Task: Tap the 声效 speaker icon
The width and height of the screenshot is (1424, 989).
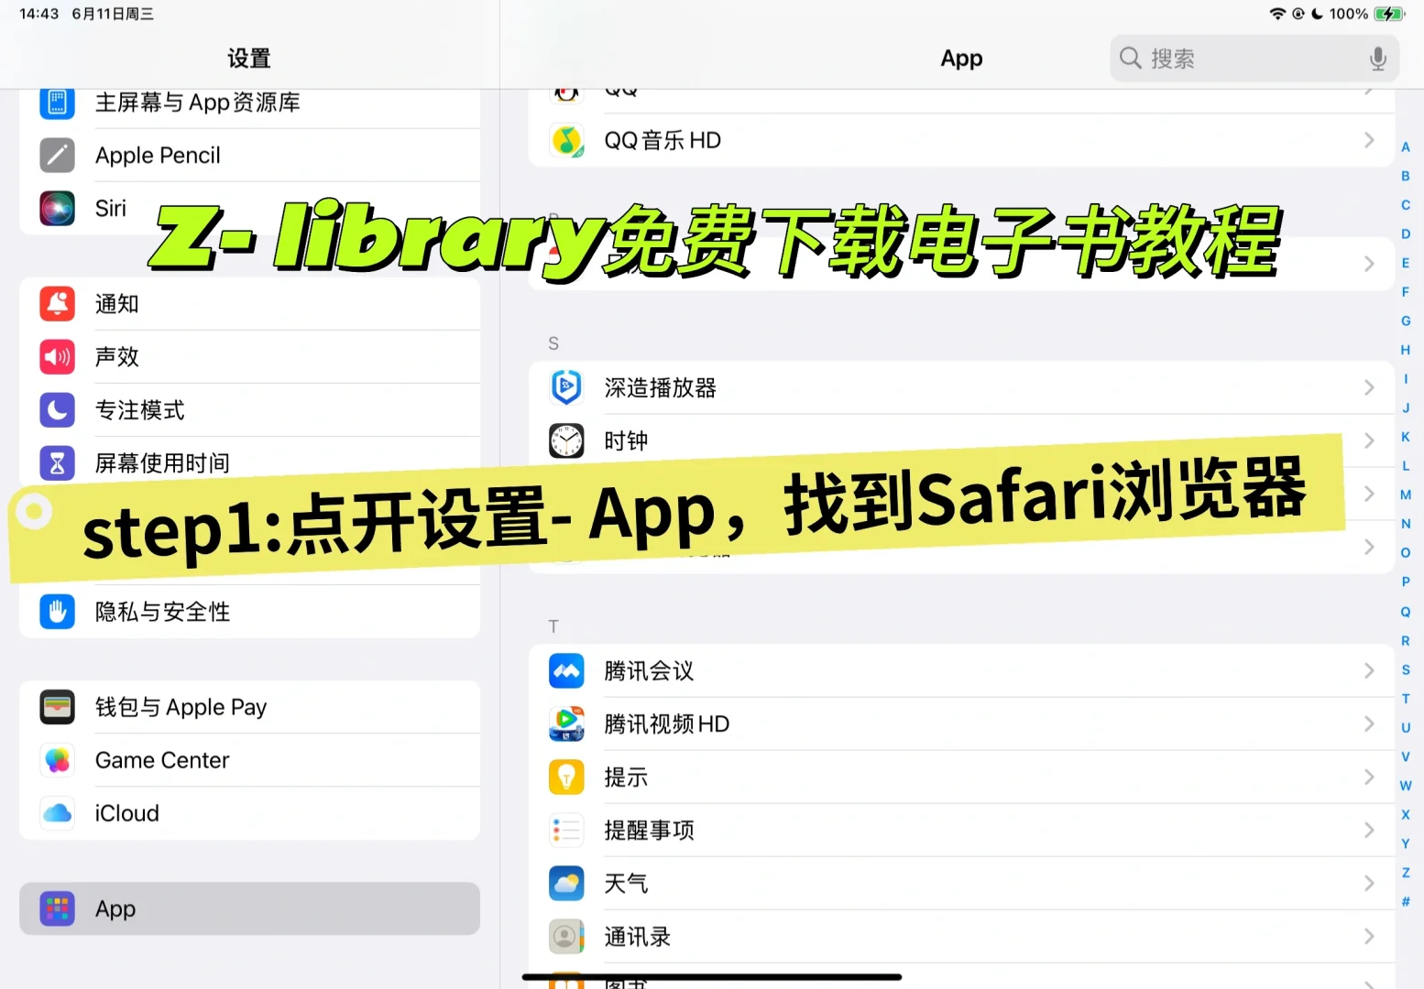Action: [x=57, y=356]
